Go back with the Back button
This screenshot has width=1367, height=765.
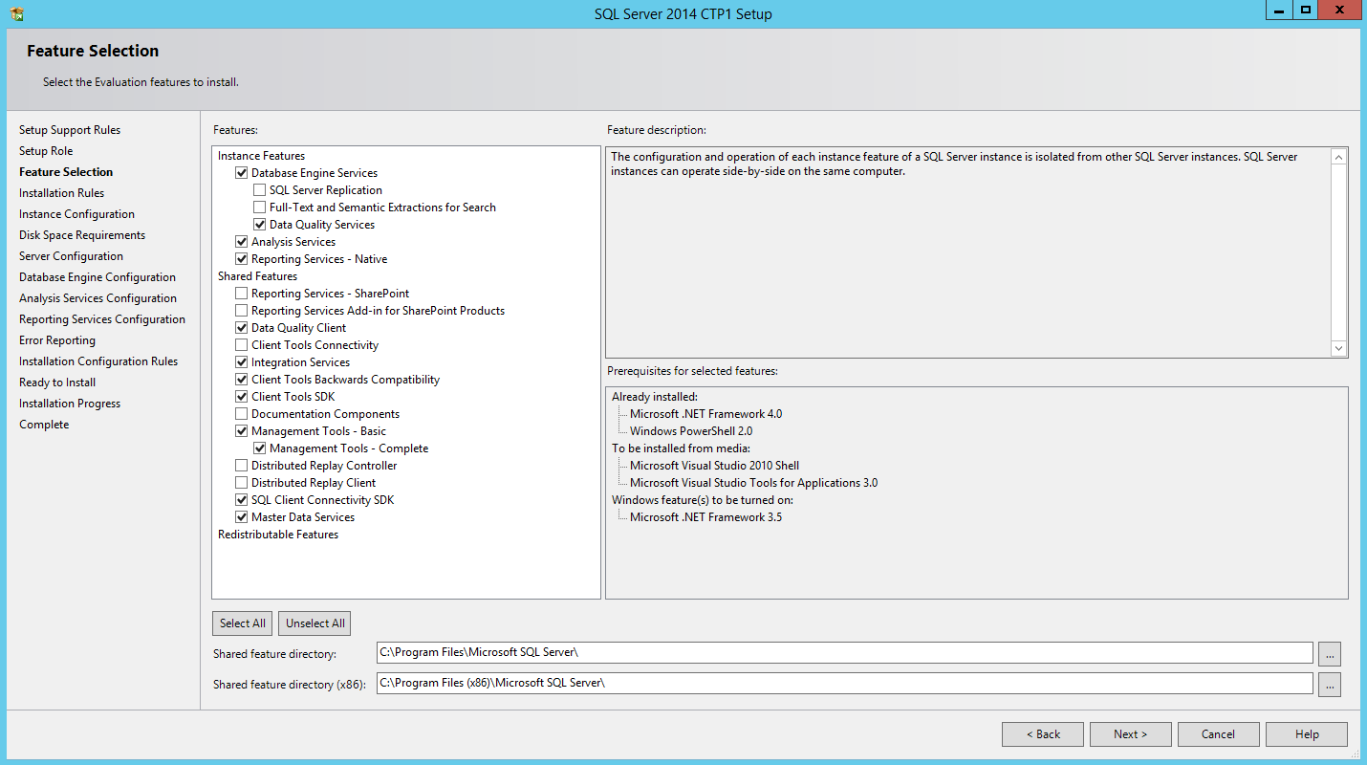pos(1043,734)
